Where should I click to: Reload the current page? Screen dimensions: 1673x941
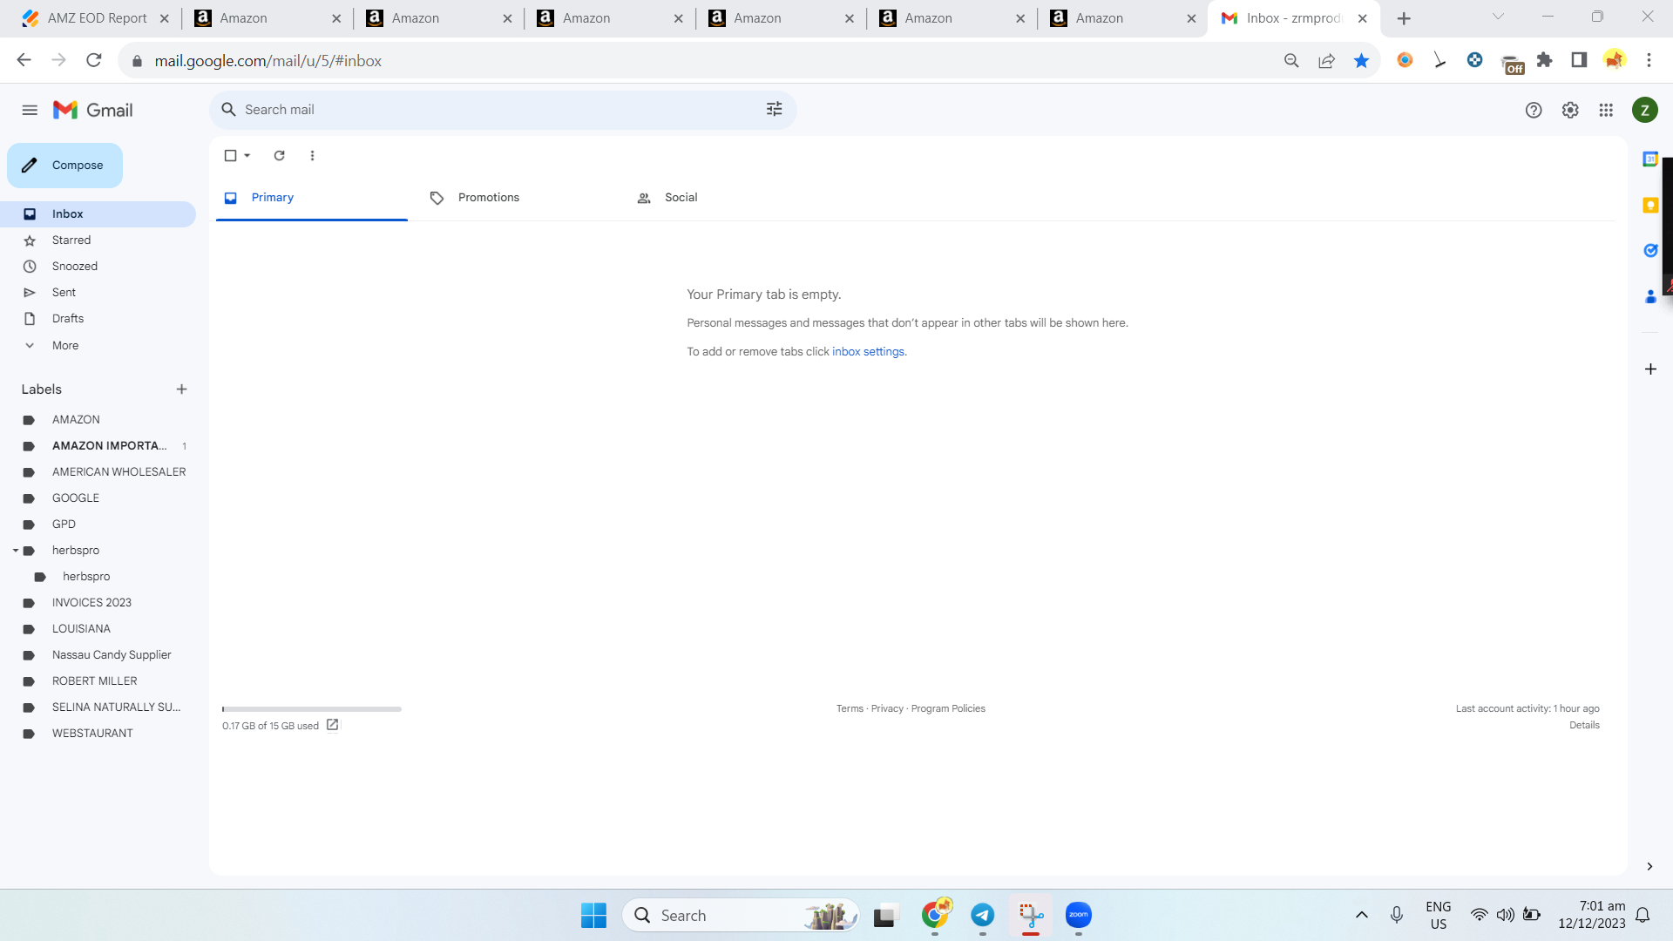click(94, 60)
